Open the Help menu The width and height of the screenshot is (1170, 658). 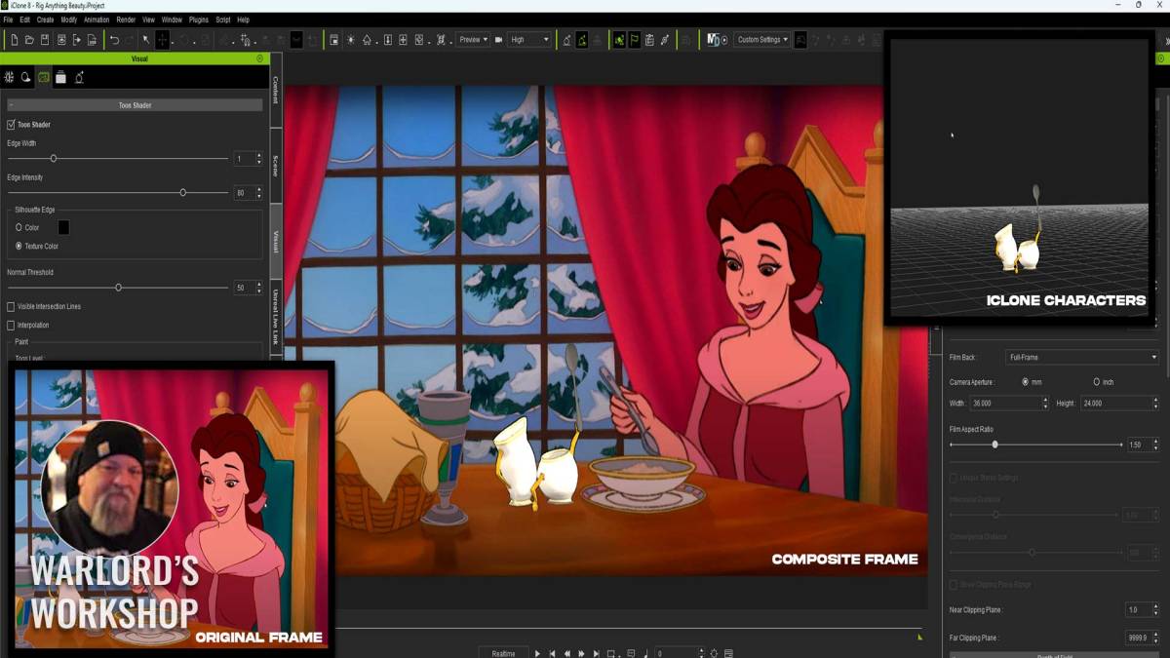243,19
